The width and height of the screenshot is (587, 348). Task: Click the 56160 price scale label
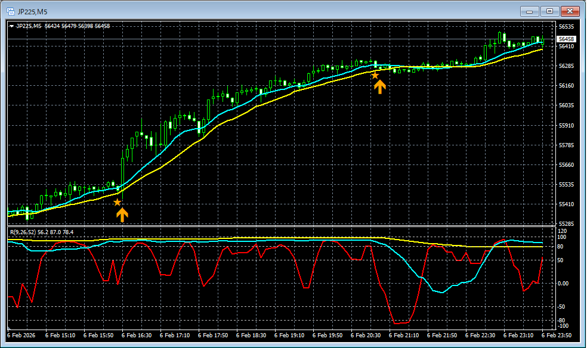566,86
